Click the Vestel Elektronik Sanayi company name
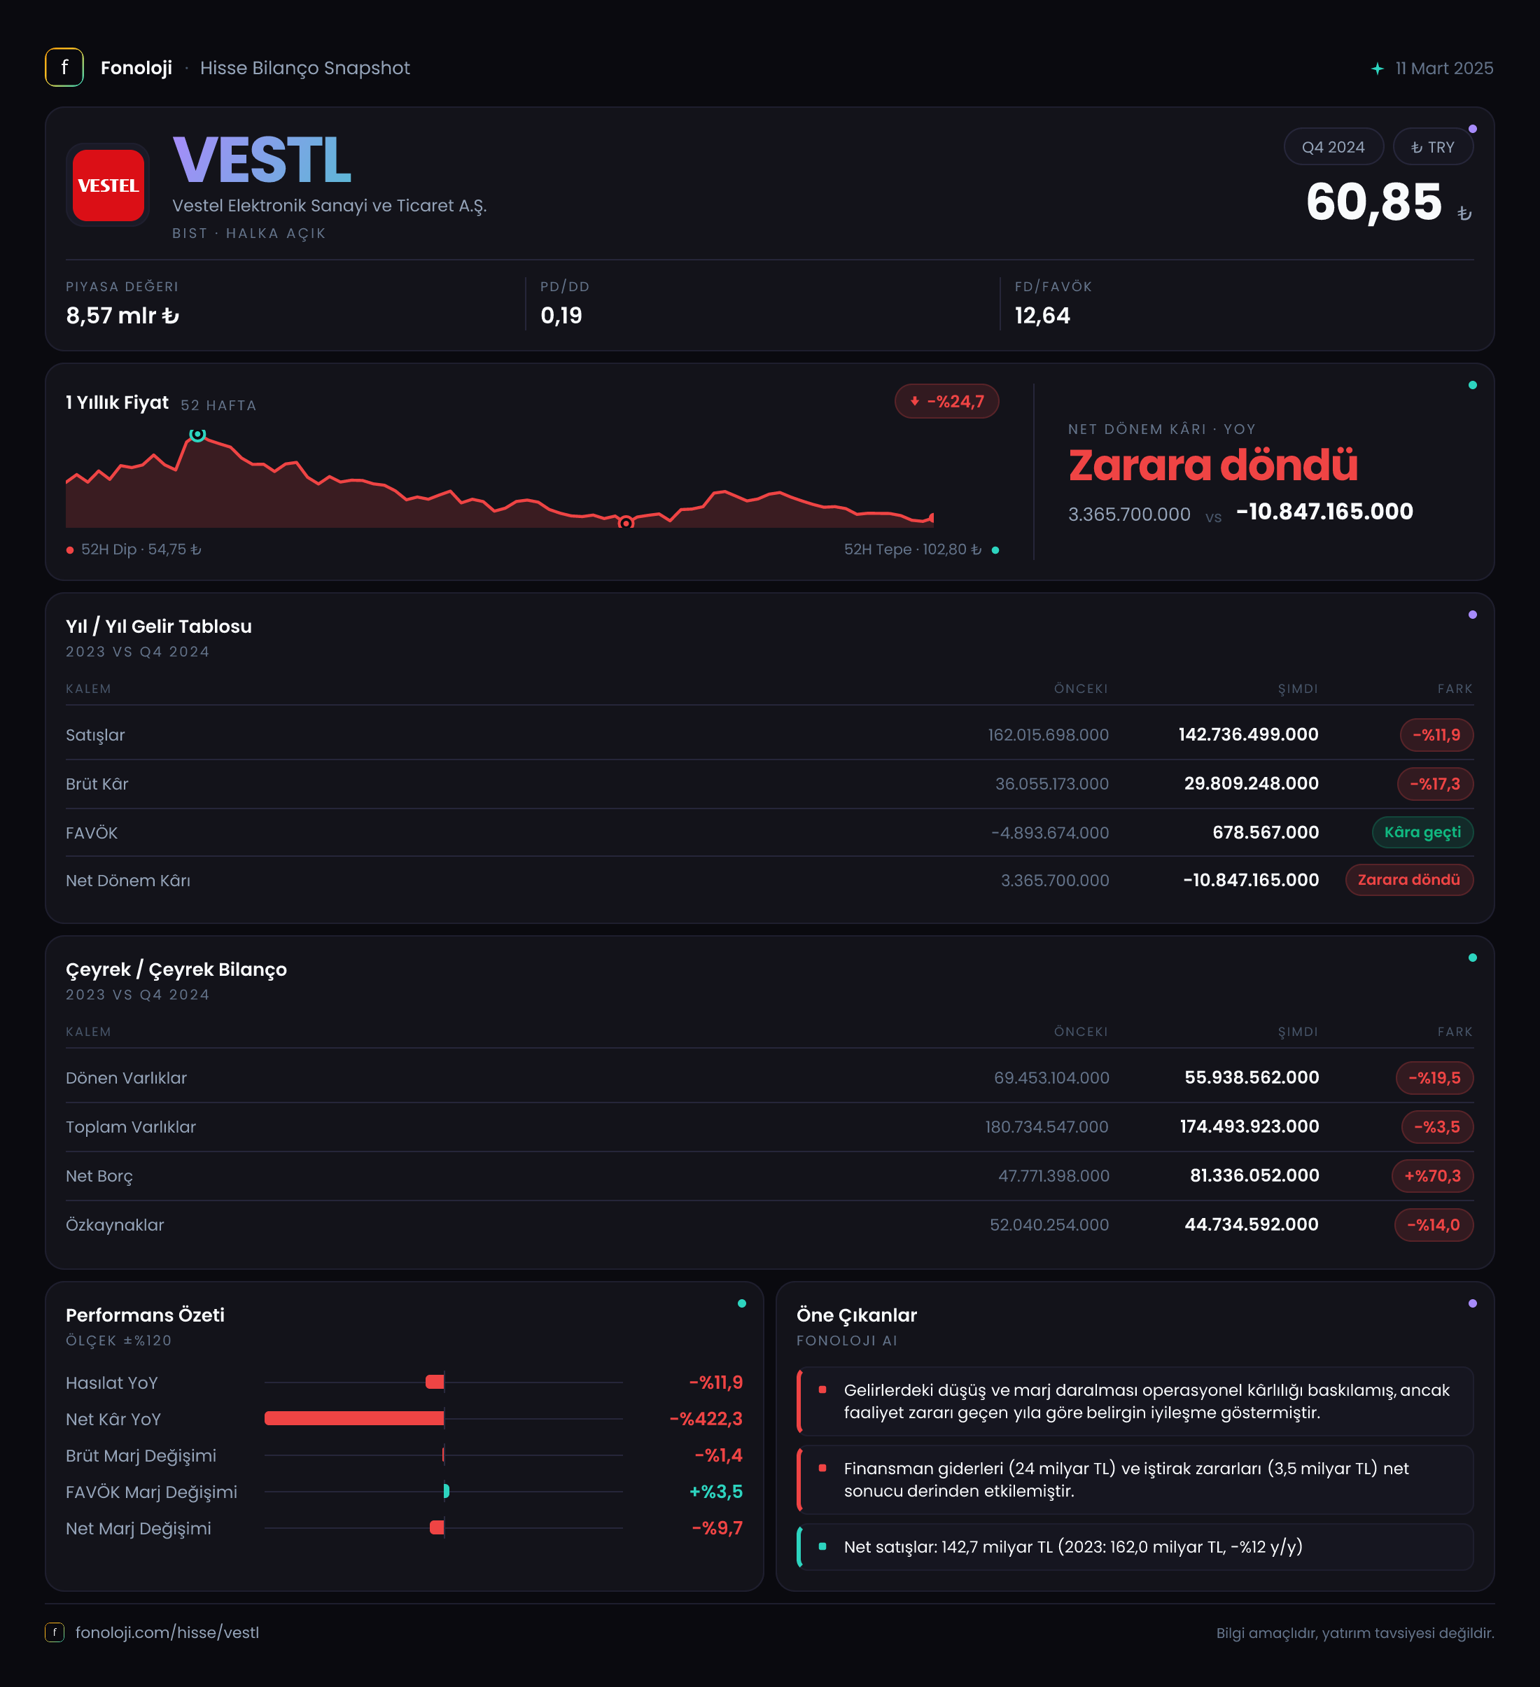Image resolution: width=1540 pixels, height=1687 pixels. 330,206
